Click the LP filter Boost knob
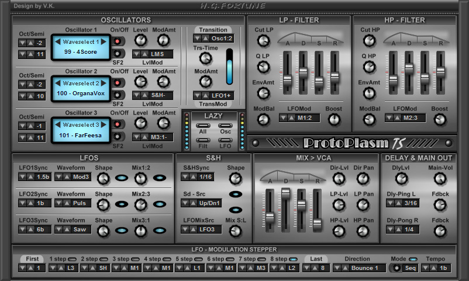This screenshot has width=469, height=281. click(334, 120)
